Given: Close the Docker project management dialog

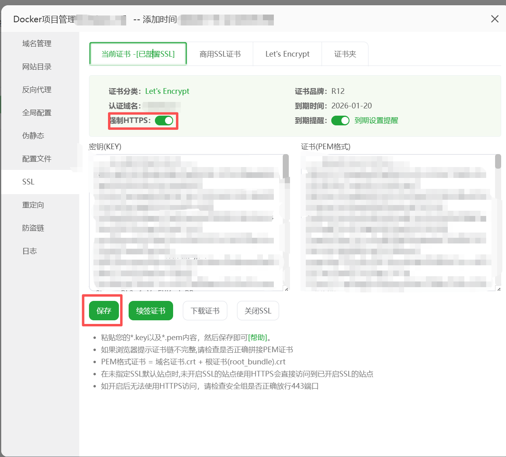Looking at the screenshot, I should coord(494,19).
